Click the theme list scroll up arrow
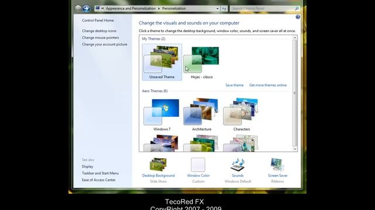The width and height of the screenshot is (375, 210). tap(295, 37)
